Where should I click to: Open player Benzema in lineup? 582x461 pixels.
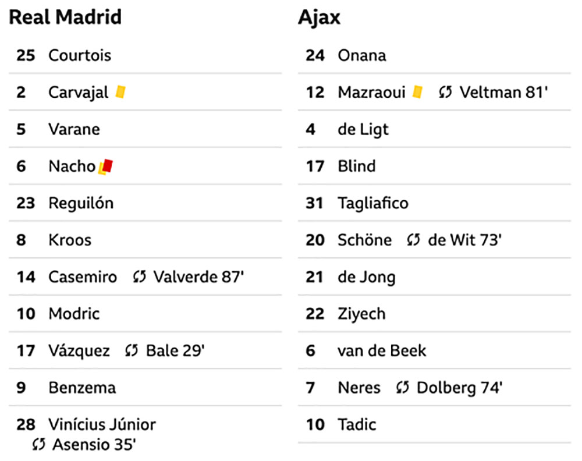83,388
